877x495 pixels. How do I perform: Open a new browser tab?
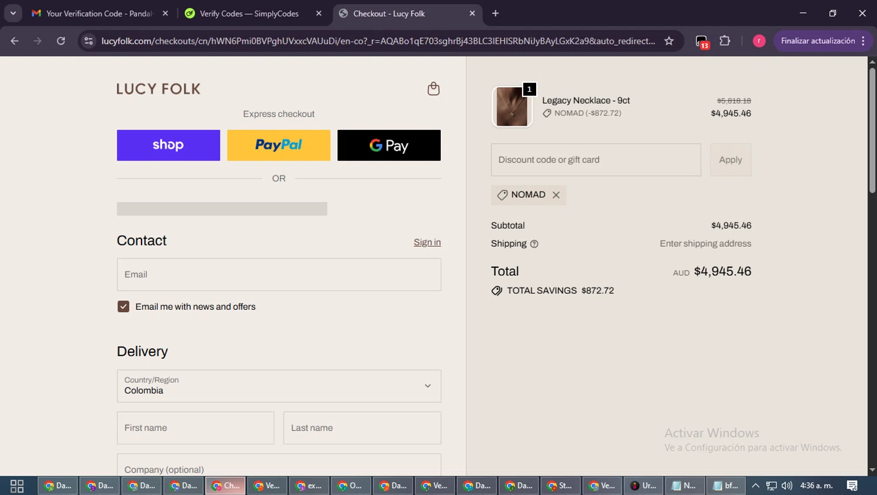click(495, 13)
